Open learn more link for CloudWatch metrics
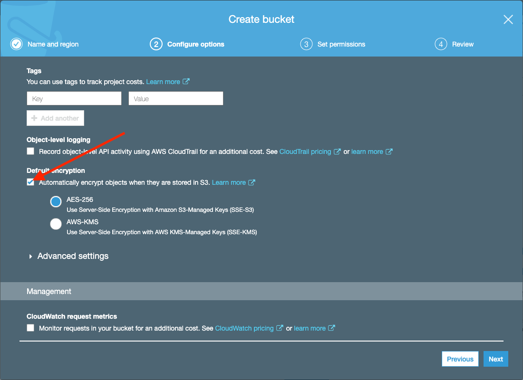 click(x=310, y=328)
